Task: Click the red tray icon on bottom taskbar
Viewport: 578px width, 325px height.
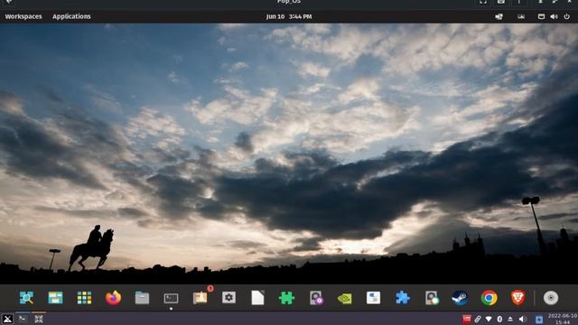Action: click(x=467, y=319)
